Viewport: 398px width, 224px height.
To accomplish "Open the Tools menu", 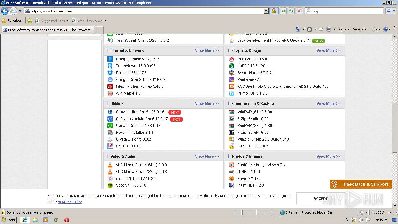I will pos(375,29).
